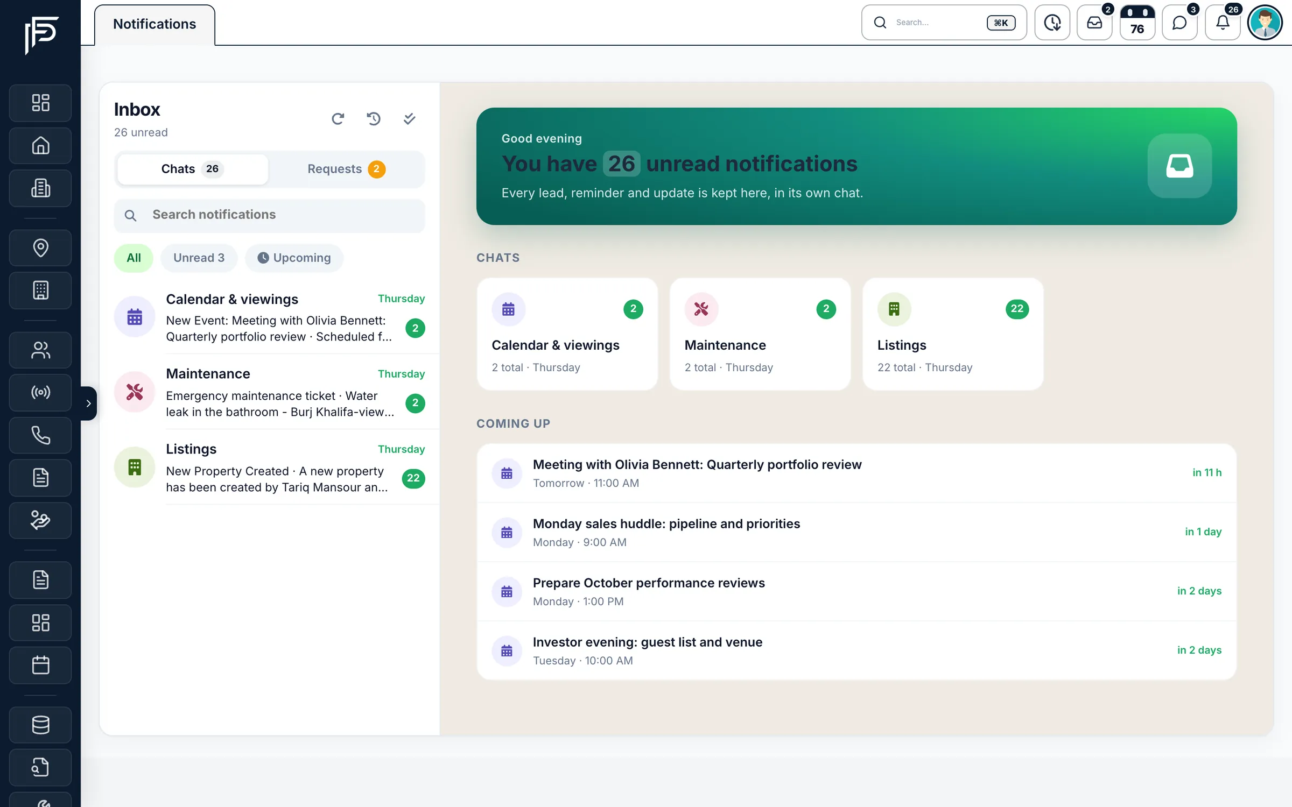The height and width of the screenshot is (807, 1292).
Task: Click the global Search field in header
Action: pyautogui.click(x=944, y=23)
